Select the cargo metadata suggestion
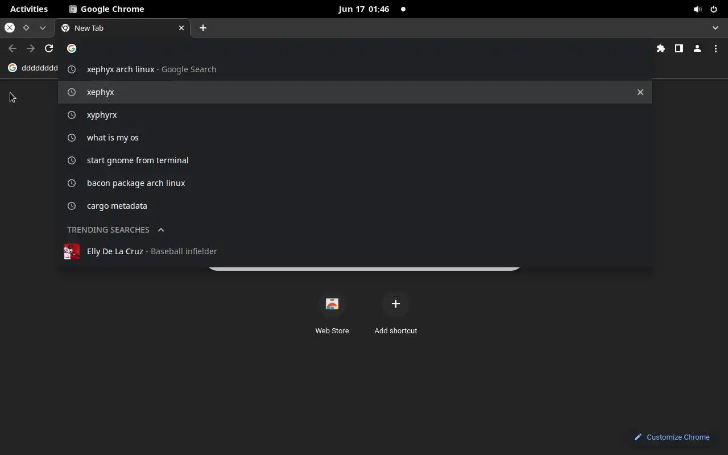 (355, 206)
